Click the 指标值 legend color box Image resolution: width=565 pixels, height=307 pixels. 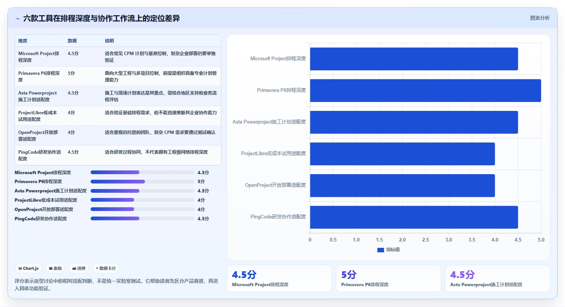point(381,250)
